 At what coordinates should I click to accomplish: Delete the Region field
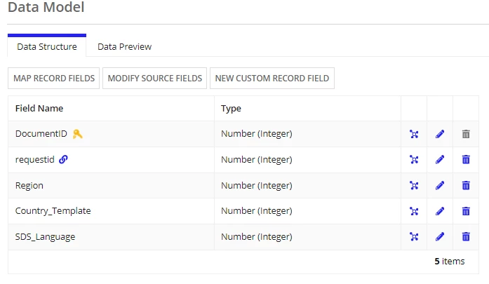pos(466,186)
